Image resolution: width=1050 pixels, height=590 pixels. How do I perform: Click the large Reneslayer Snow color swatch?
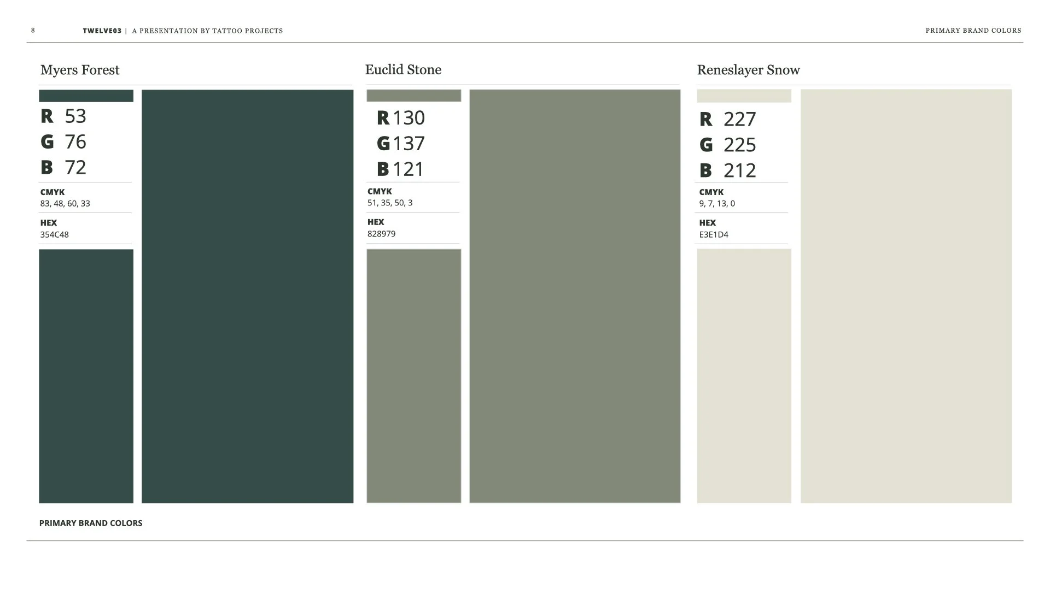pyautogui.click(x=906, y=296)
